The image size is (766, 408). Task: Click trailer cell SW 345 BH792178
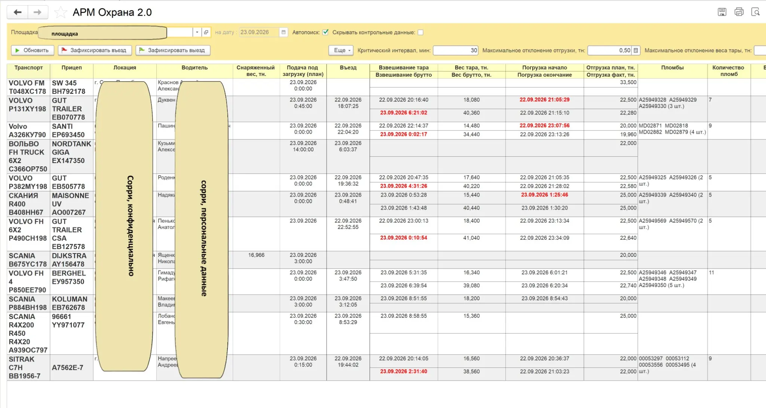click(71, 87)
